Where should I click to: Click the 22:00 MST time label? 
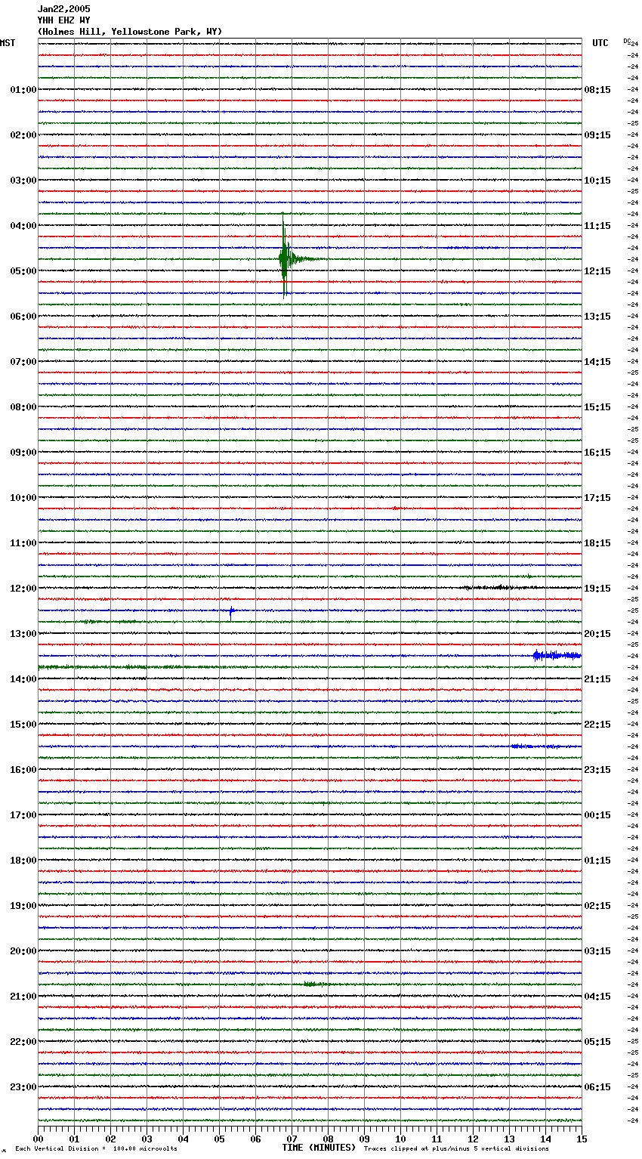[23, 1042]
